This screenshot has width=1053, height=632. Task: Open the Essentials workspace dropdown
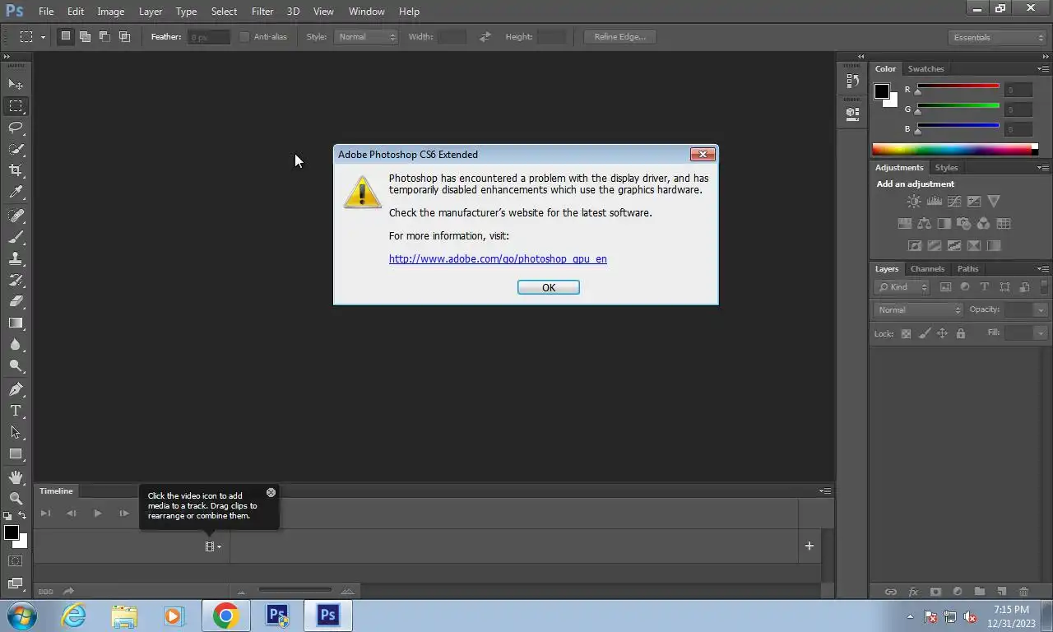coord(996,37)
